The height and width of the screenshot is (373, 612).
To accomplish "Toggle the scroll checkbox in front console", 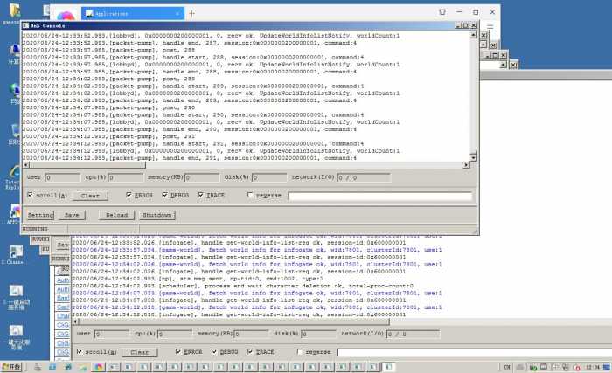I will click(31, 196).
